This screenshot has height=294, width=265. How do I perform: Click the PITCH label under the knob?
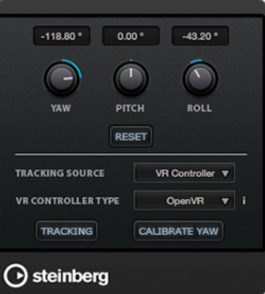pos(130,108)
